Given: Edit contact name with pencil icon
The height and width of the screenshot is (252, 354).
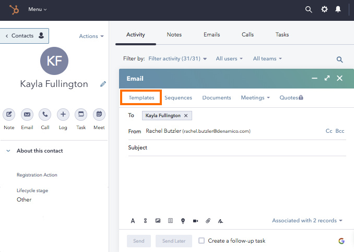Looking at the screenshot, I should click(103, 84).
